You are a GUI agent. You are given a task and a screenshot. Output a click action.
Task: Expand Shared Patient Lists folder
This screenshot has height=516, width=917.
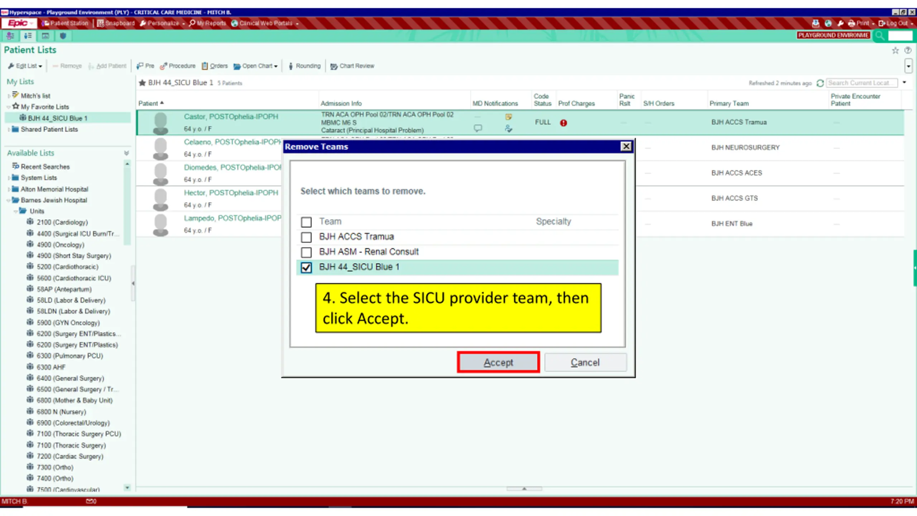click(x=9, y=129)
